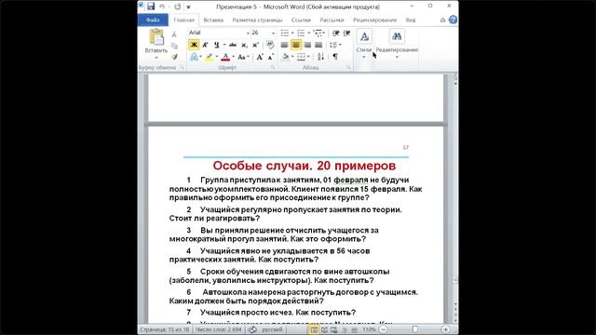
Task: Open the Буфер обмена clipboard launcher
Action: click(x=182, y=68)
